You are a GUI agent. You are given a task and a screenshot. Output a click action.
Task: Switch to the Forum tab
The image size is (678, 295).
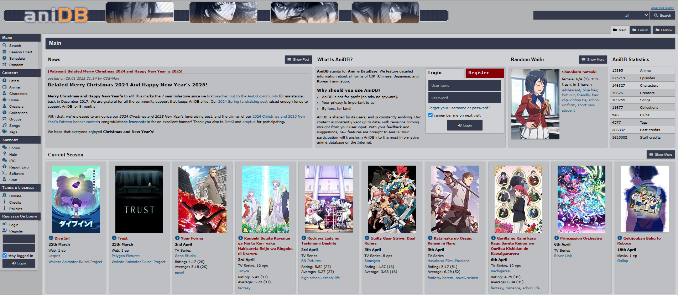[x=640, y=30]
